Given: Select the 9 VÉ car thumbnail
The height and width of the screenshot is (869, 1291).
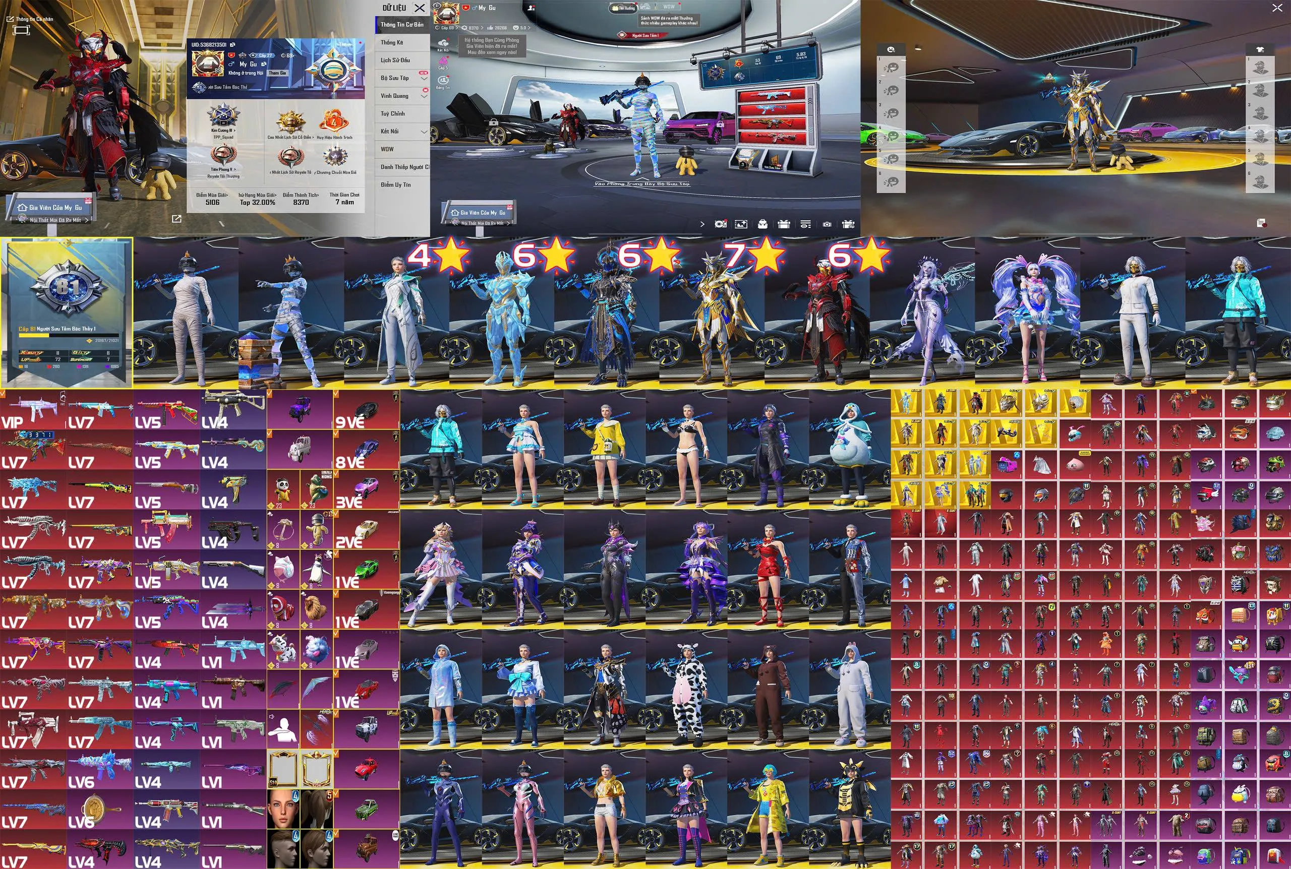Looking at the screenshot, I should (367, 410).
